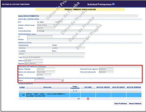Click the Número Timbrado input field

(46, 69)
